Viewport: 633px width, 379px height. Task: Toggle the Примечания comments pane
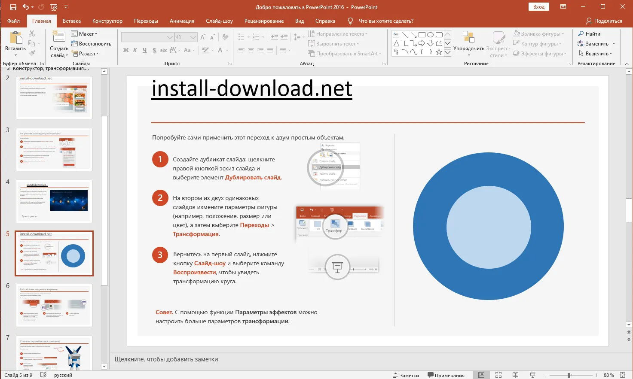coord(446,375)
